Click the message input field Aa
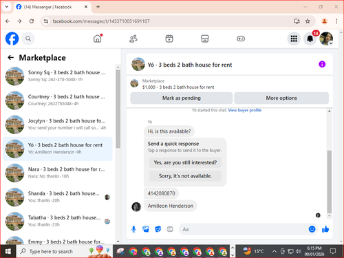 (243, 229)
